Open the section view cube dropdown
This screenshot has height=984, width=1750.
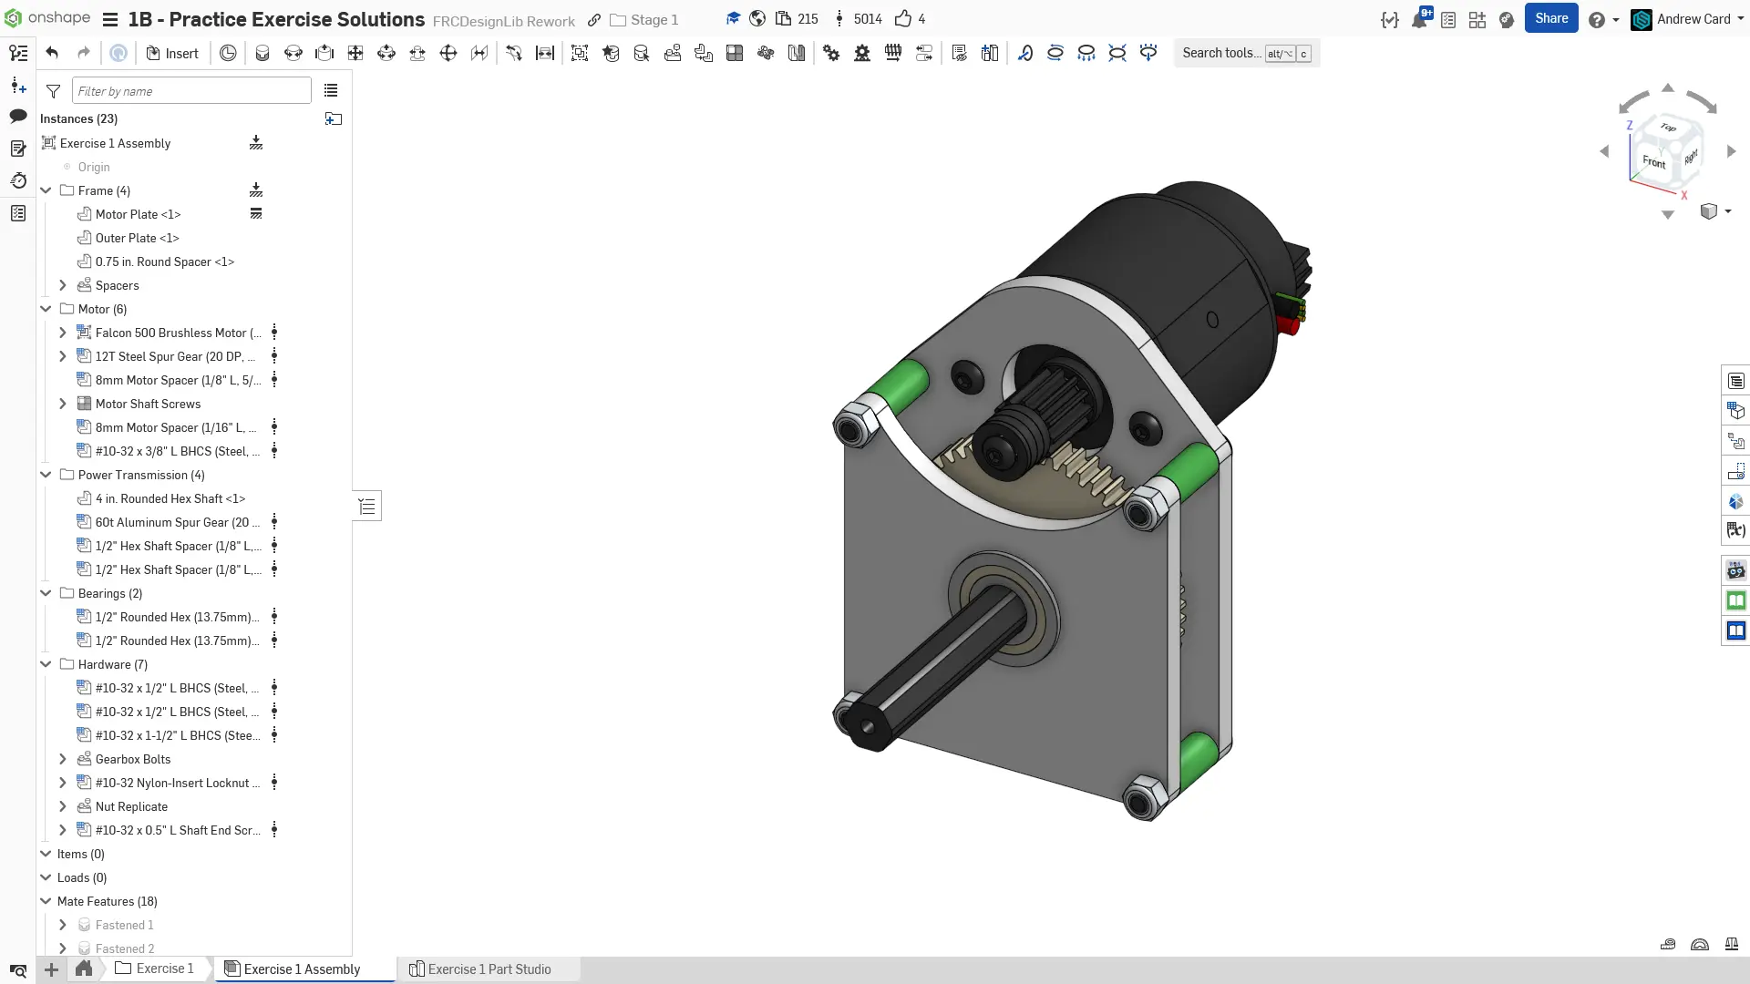(1728, 211)
